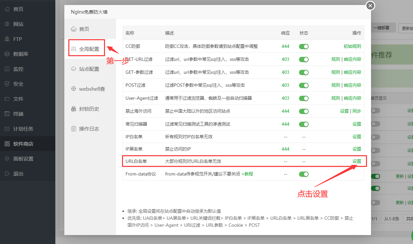The width and height of the screenshot is (413, 244).
Task: Click the calendar icon beside 计划任务
Action: click(7, 129)
